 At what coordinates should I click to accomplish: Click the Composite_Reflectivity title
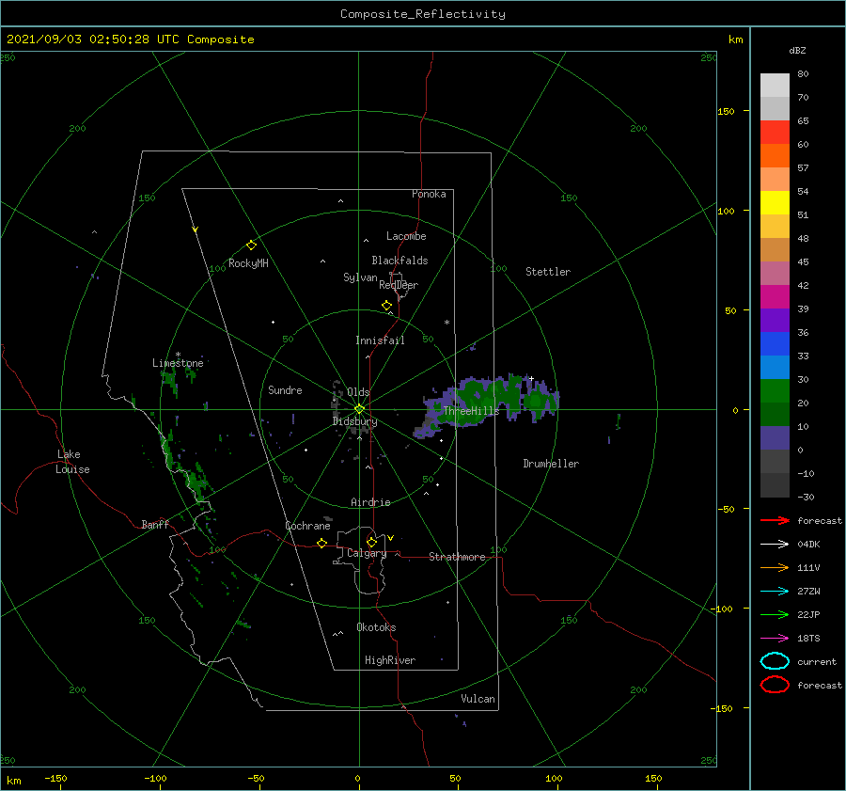pyautogui.click(x=423, y=14)
